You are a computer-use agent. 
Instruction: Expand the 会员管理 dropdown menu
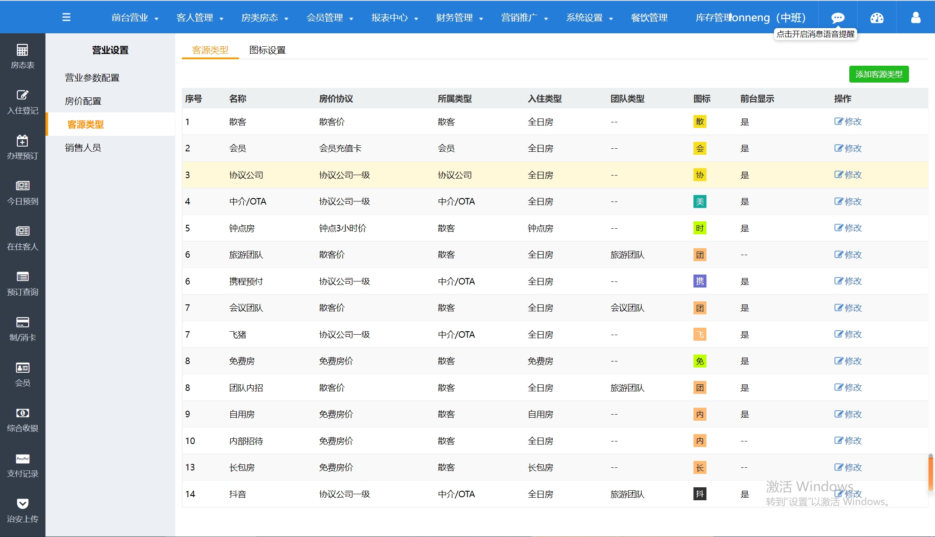point(330,18)
